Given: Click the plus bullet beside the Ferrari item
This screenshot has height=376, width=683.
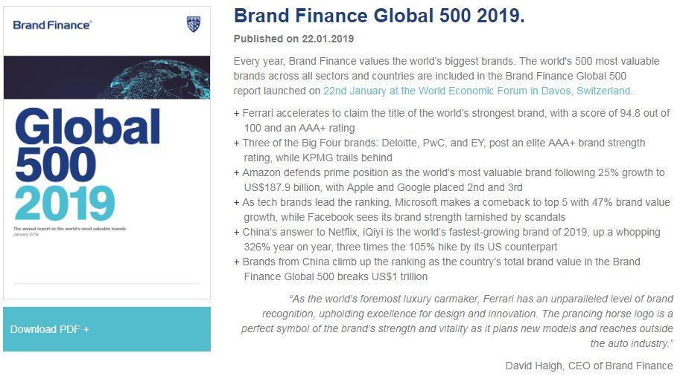Looking at the screenshot, I should (x=237, y=113).
